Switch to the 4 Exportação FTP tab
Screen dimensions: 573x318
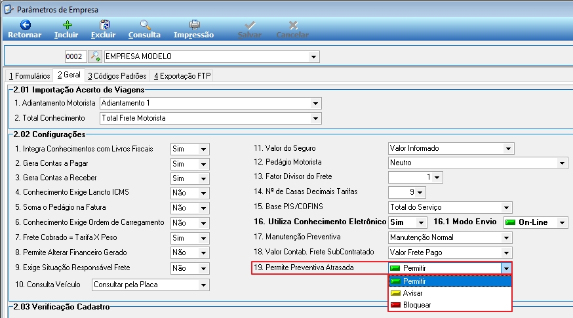click(x=182, y=76)
